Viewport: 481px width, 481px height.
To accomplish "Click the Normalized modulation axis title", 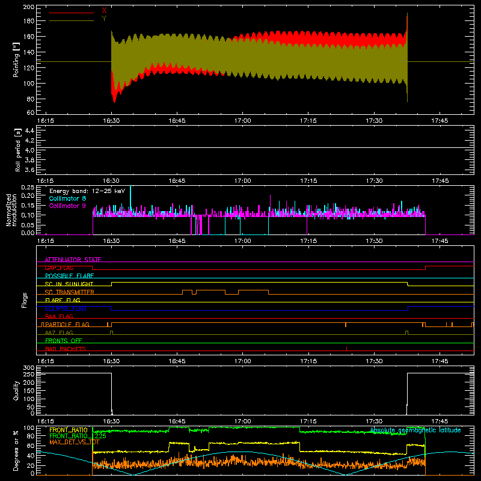I will [x=11, y=210].
